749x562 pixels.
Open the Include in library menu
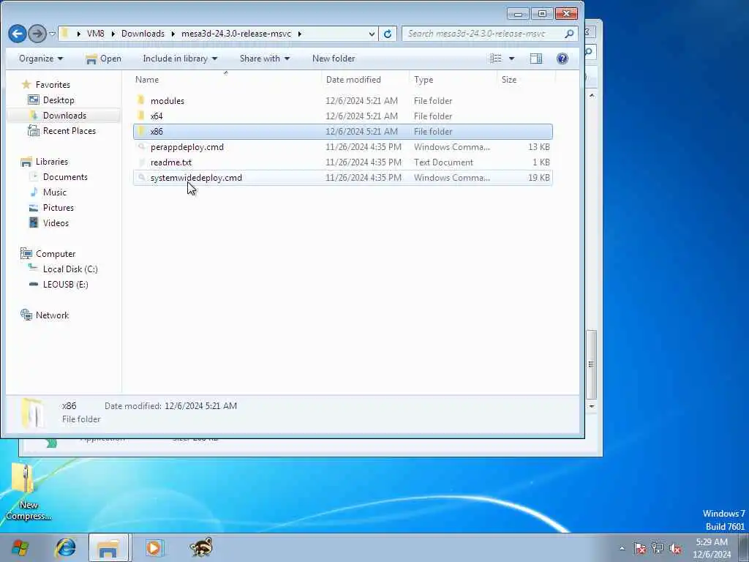180,59
